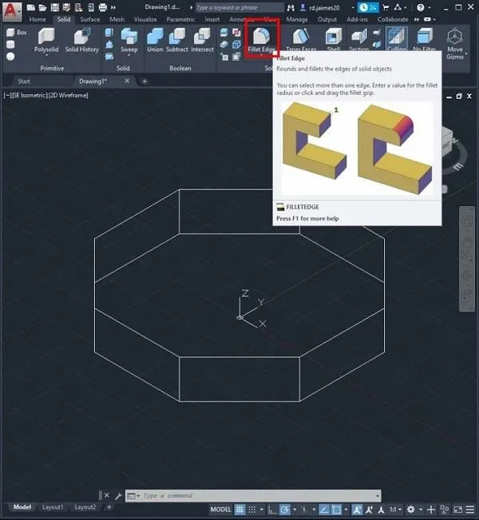
Task: Click the Culling button in ribbon
Action: pyautogui.click(x=396, y=38)
